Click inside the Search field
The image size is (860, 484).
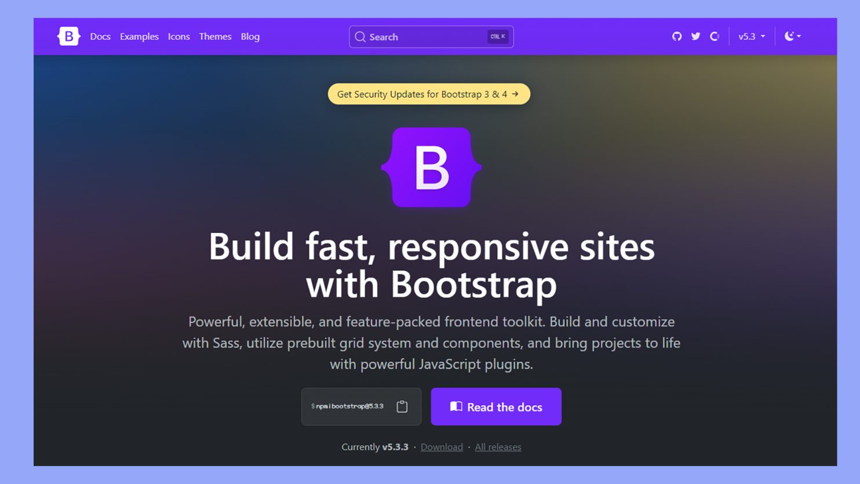(431, 37)
